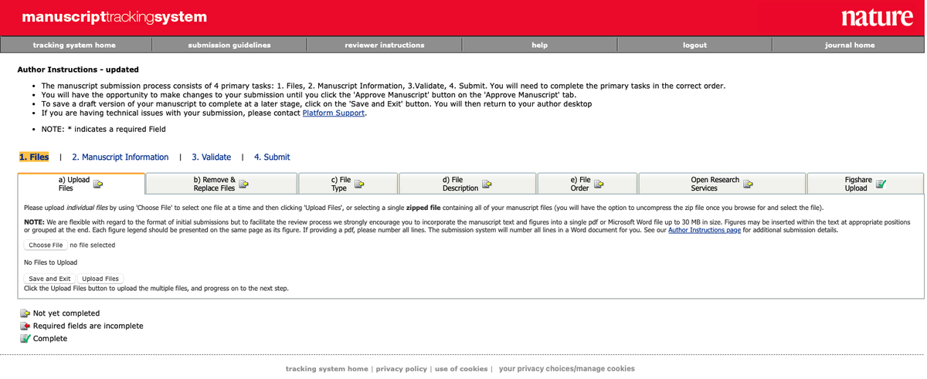The height and width of the screenshot is (379, 927).
Task: Go to 'd) File Description' tab
Action: (467, 184)
